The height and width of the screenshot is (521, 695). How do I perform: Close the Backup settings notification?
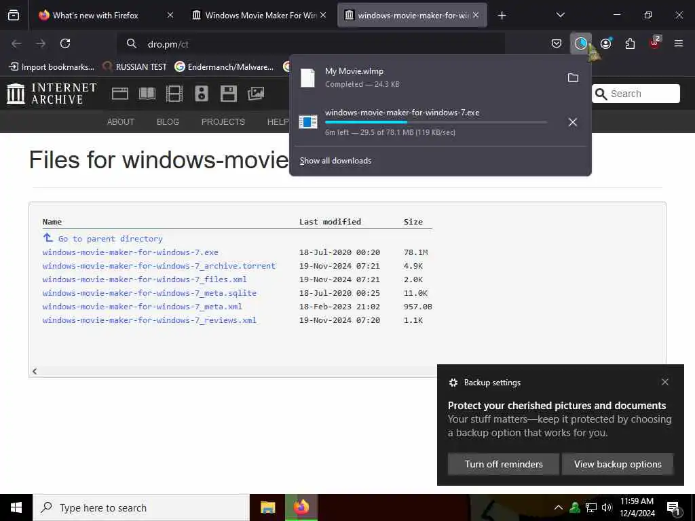pos(665,382)
